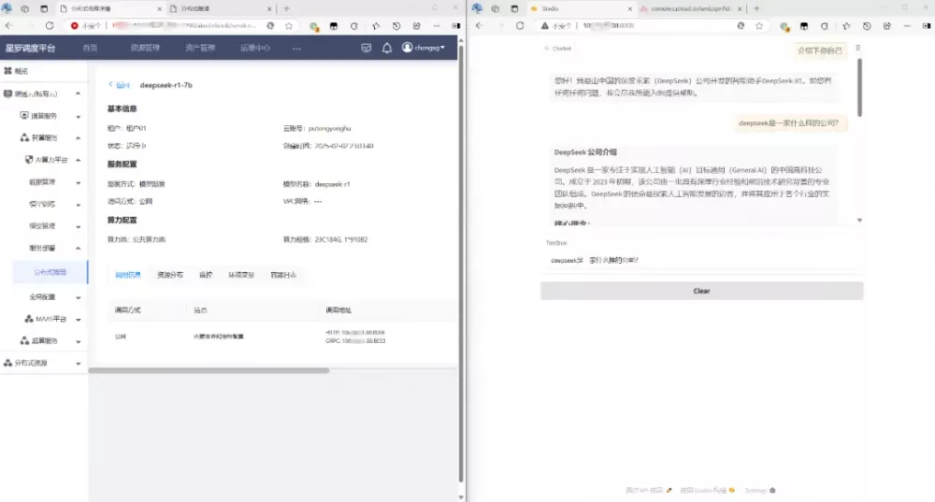Open 资源管理 in the top navigation
935x502 pixels.
tap(145, 48)
